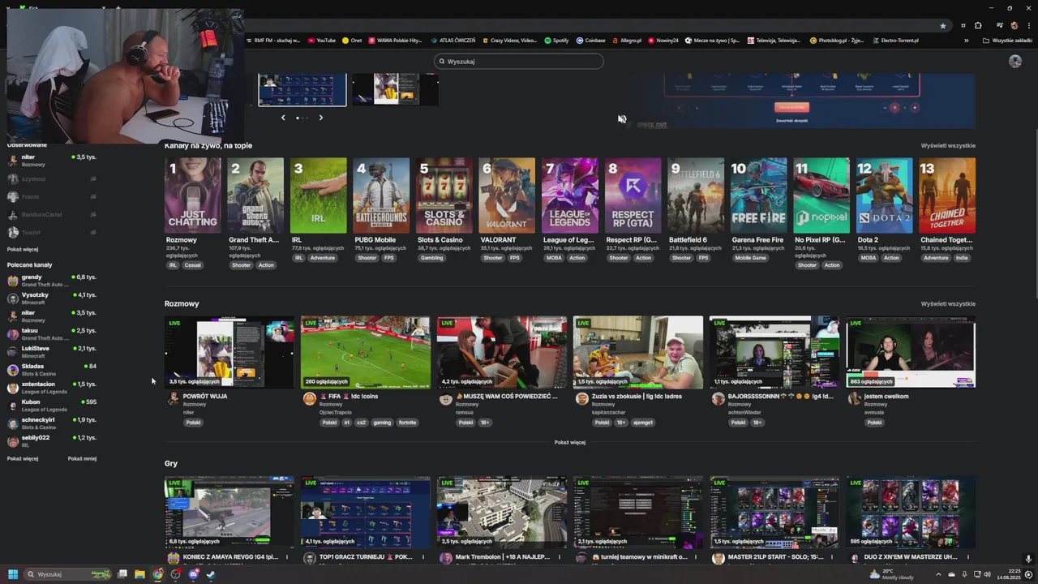The width and height of the screenshot is (1038, 584).
Task: Expand Pokaż więcej under Rozmowy streams
Action: coord(569,442)
